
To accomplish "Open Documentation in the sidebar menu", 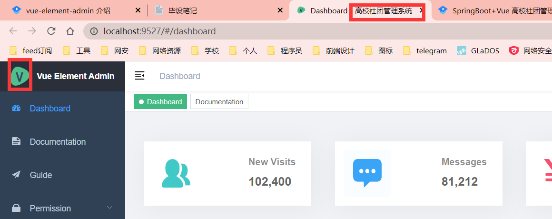I will [58, 142].
